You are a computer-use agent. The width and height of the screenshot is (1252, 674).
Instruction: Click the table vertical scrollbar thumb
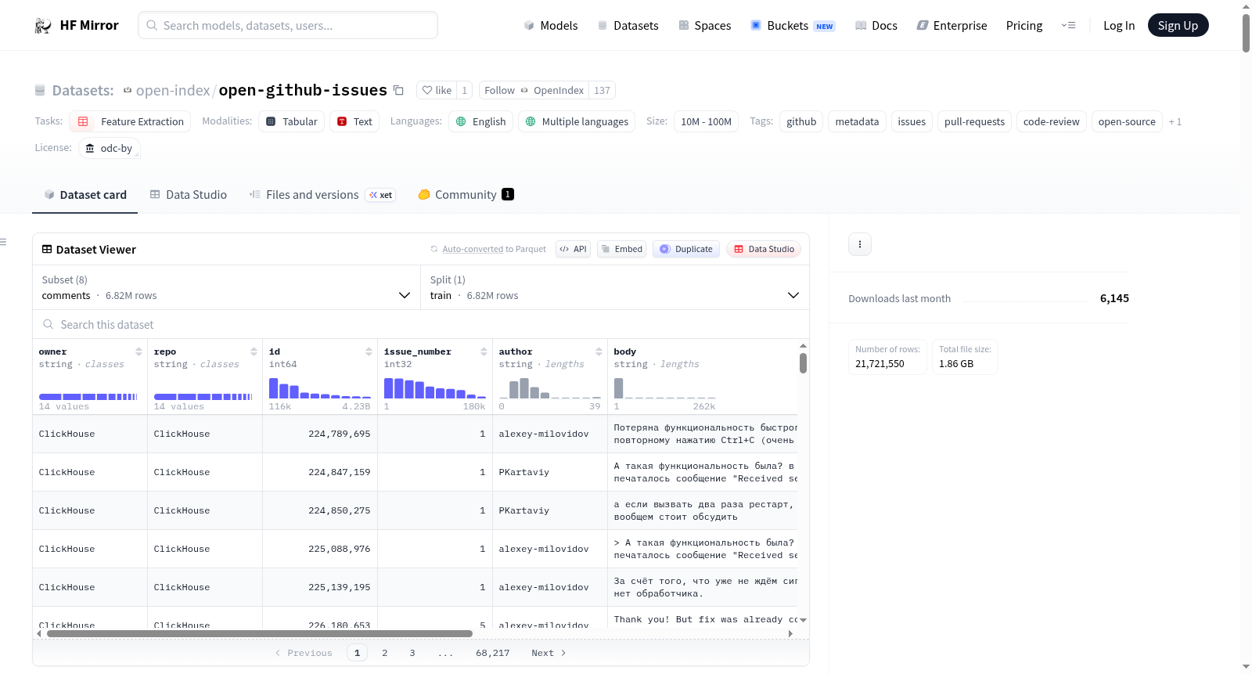coord(803,363)
